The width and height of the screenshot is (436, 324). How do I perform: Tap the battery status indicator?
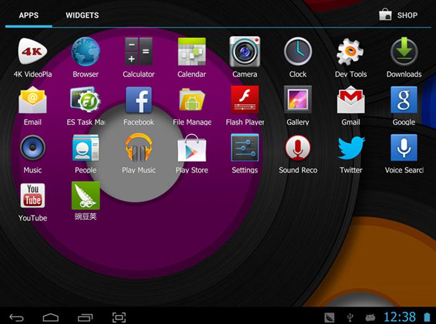[427, 317]
